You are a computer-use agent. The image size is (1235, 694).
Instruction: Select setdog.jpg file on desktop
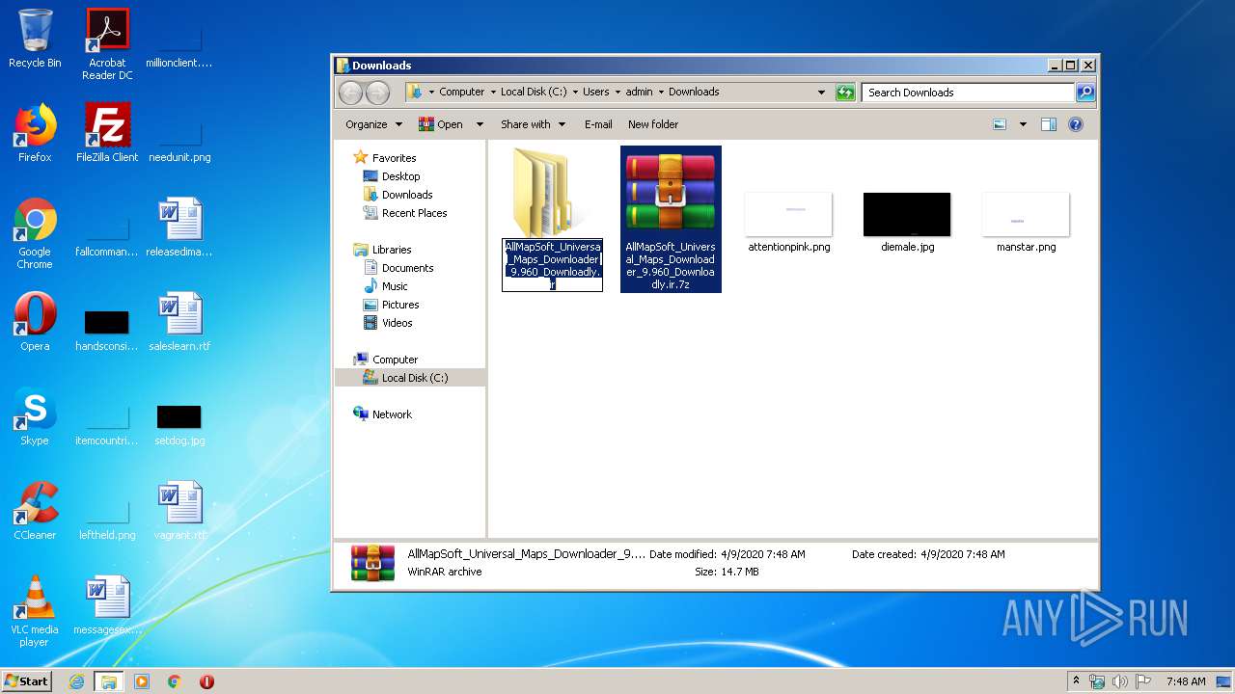tap(179, 424)
